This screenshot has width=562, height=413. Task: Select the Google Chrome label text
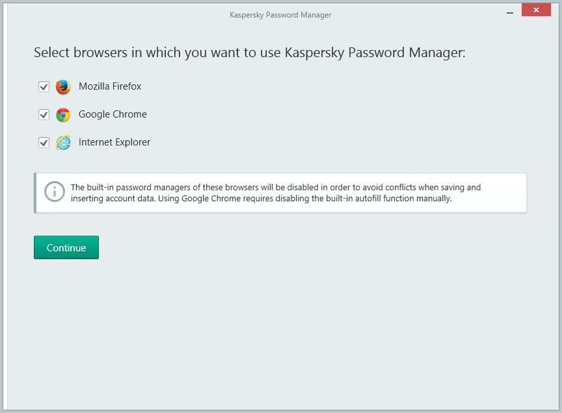113,114
